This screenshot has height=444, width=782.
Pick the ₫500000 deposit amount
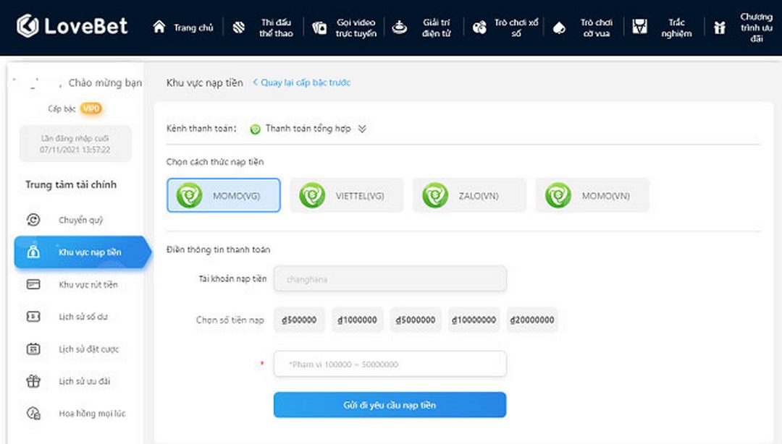[x=298, y=320]
